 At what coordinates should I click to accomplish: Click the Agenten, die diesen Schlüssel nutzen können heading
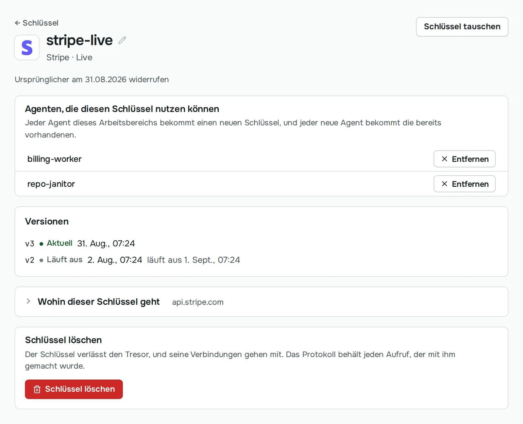pos(122,109)
